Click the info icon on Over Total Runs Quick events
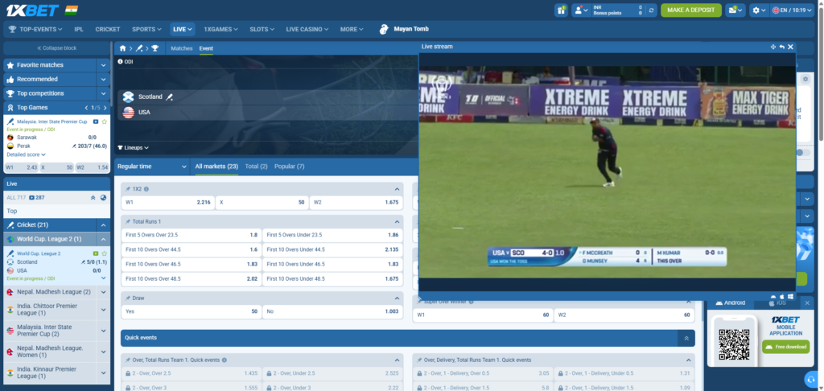Image resolution: width=824 pixels, height=391 pixels. 225,360
